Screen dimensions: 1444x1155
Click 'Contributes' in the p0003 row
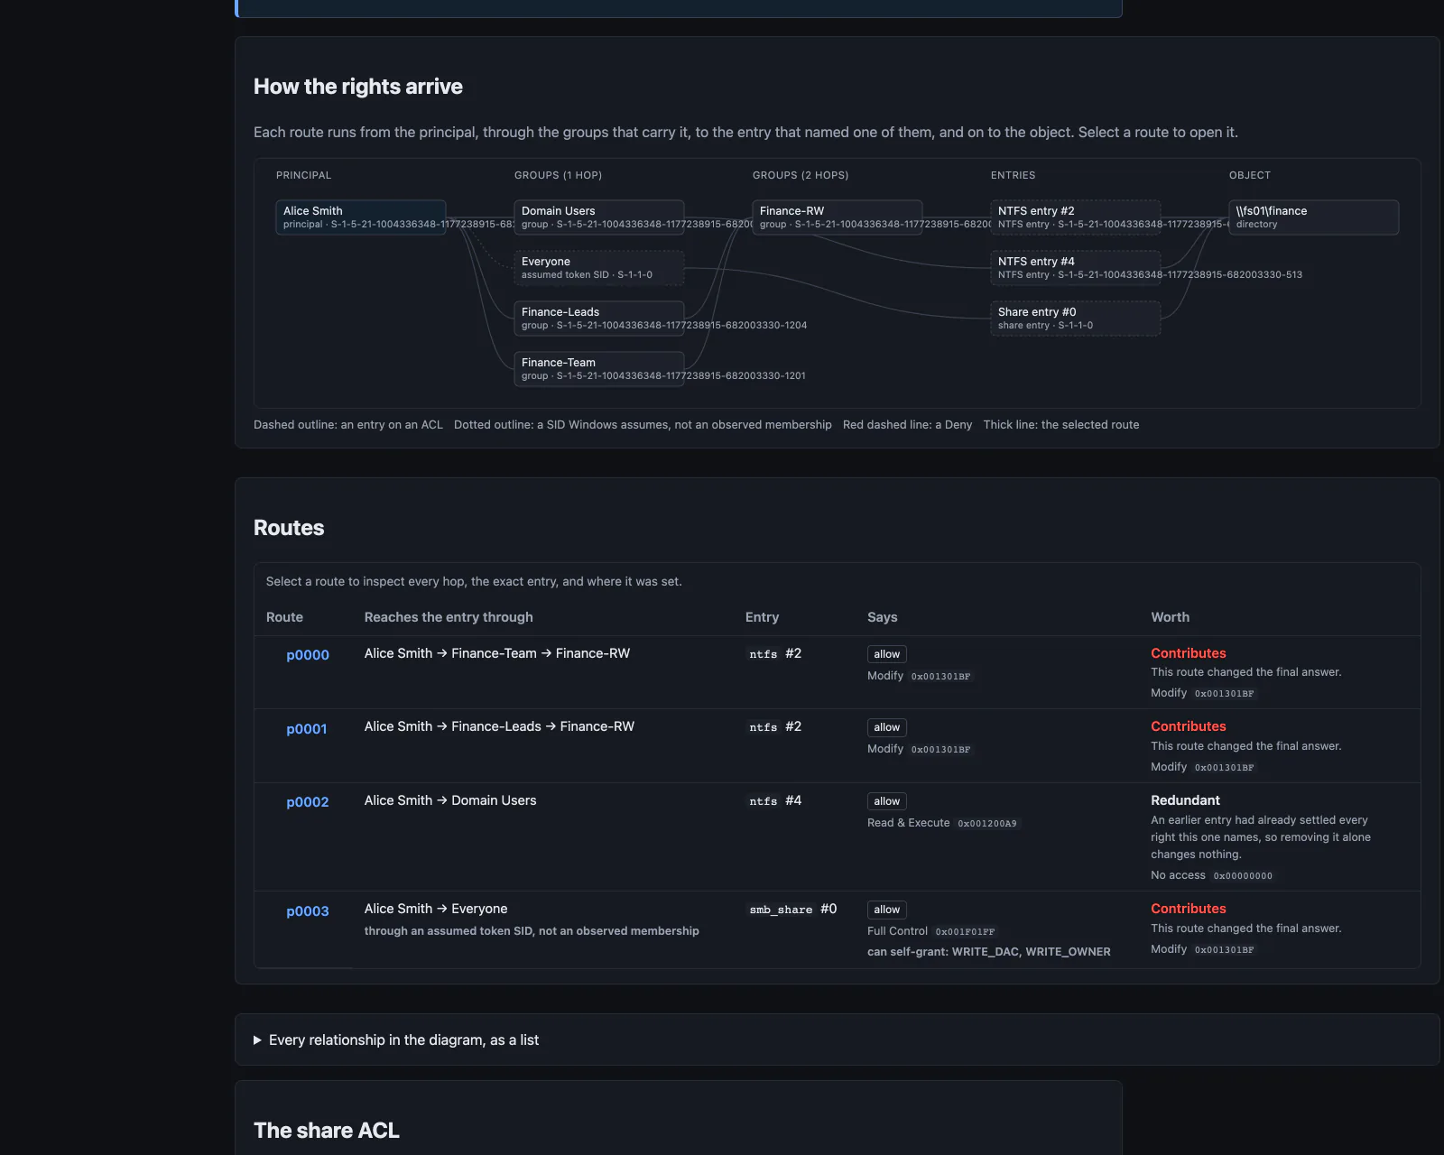pyautogui.click(x=1189, y=909)
